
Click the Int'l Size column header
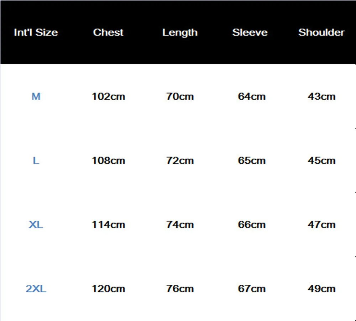pyautogui.click(x=36, y=32)
